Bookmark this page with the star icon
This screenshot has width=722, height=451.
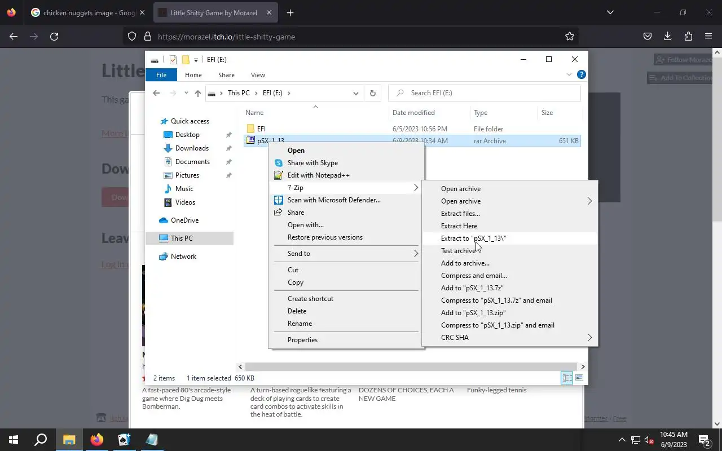(x=570, y=37)
